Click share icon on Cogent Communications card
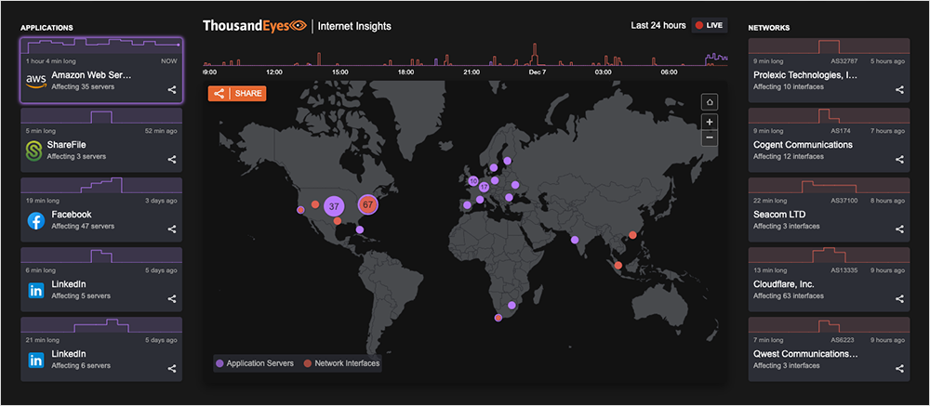Screen dimensions: 930x406 (899, 160)
